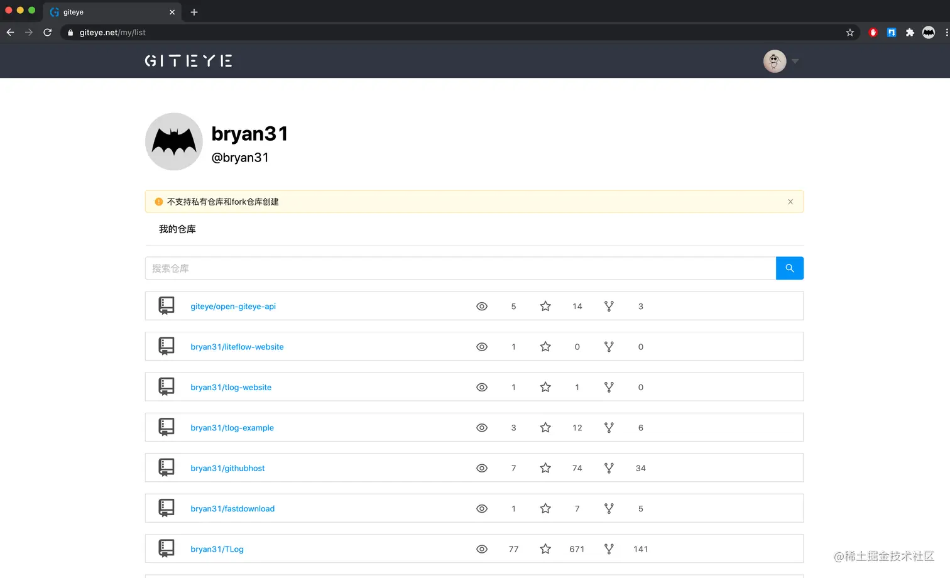
Task: Bookmark page with address bar star
Action: [x=849, y=33]
